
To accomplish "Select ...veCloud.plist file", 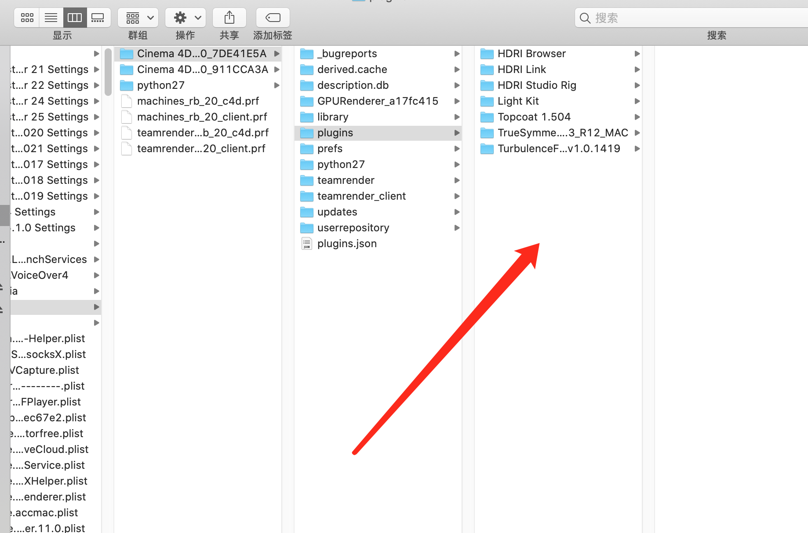I will tap(56, 449).
